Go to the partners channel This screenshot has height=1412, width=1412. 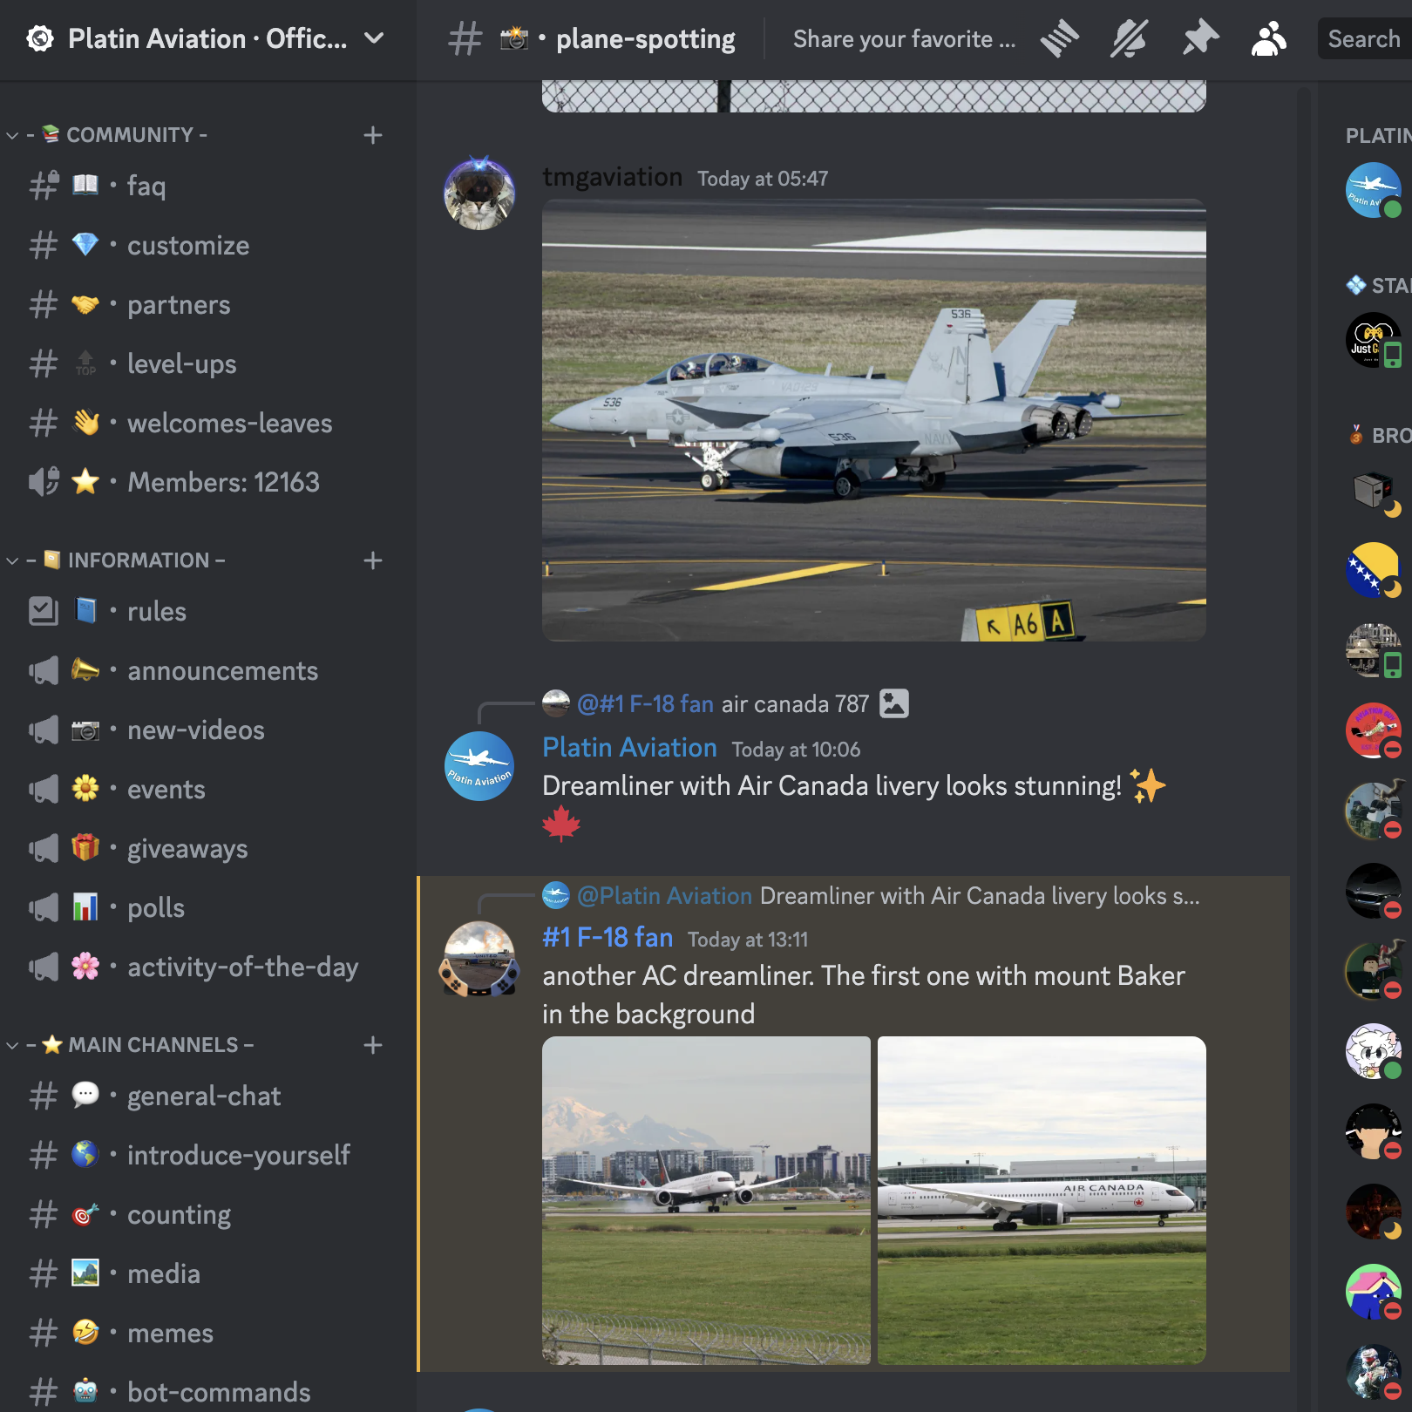pos(208,305)
